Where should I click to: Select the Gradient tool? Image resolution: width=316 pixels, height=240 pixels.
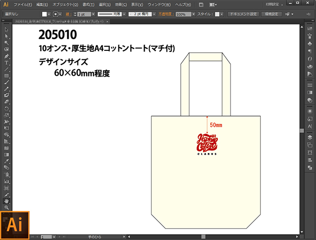pyautogui.click(x=6, y=155)
